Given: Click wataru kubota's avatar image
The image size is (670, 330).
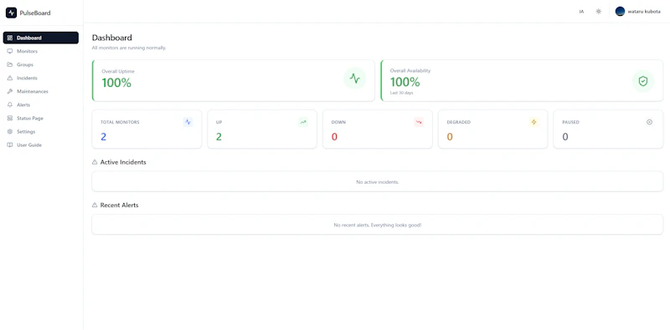Looking at the screenshot, I should click(x=620, y=12).
